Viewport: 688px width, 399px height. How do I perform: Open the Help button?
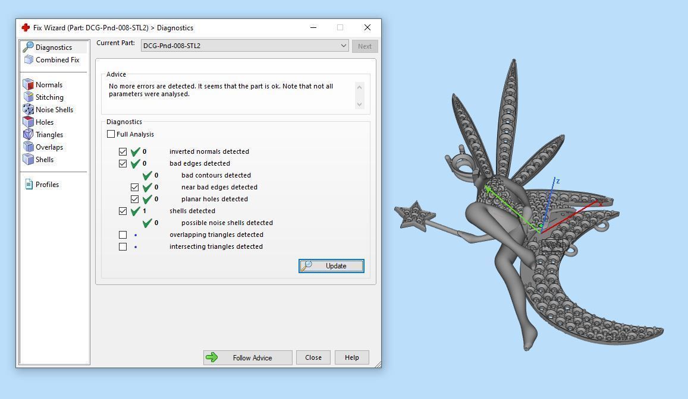pos(352,357)
